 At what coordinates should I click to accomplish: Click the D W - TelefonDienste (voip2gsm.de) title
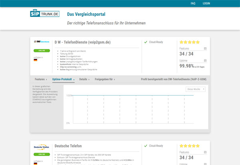point(82,42)
